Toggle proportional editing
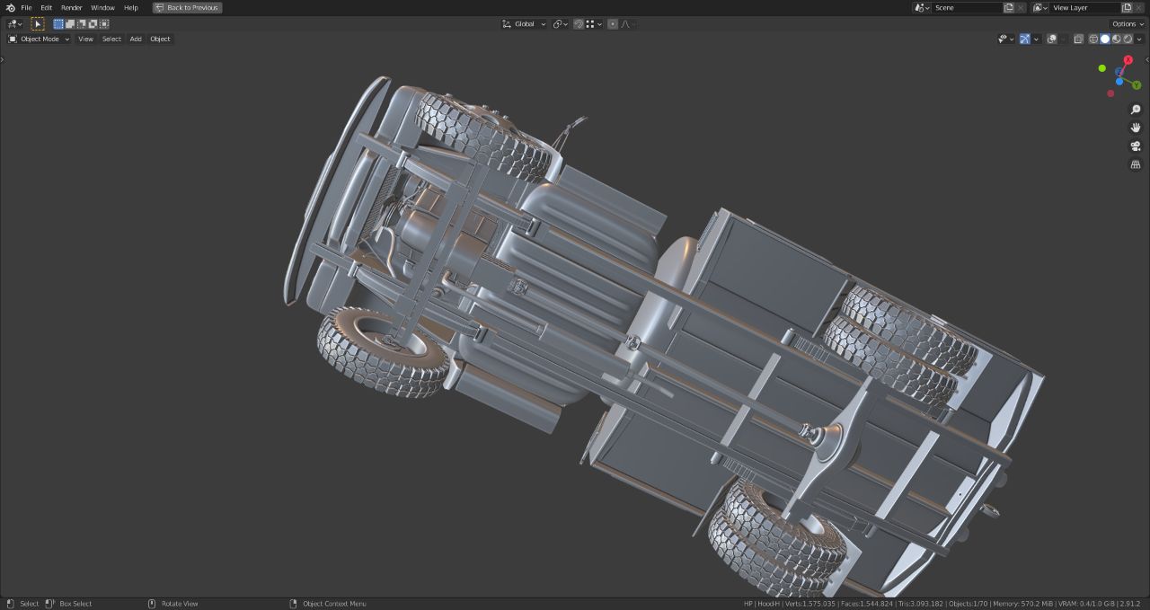Screen dimensions: 1150x610 [x=613, y=24]
